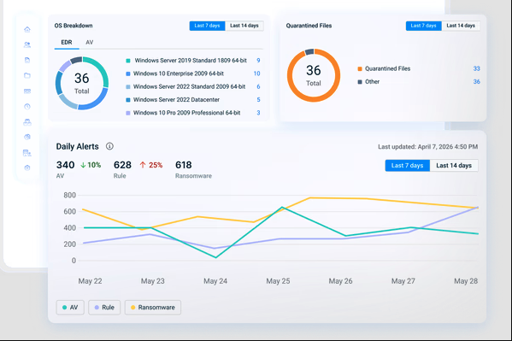Viewport: 512px width, 341px height.
Task: Toggle the Ransomware series legend button
Action: click(153, 308)
